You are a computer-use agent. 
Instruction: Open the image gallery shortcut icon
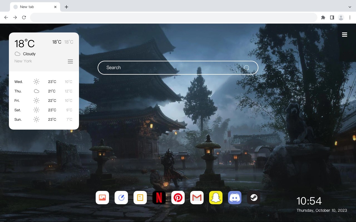(102, 198)
